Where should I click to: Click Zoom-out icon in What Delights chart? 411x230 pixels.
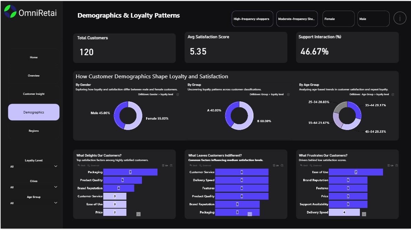click(93, 166)
